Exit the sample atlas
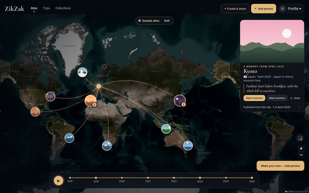 [x=167, y=21]
